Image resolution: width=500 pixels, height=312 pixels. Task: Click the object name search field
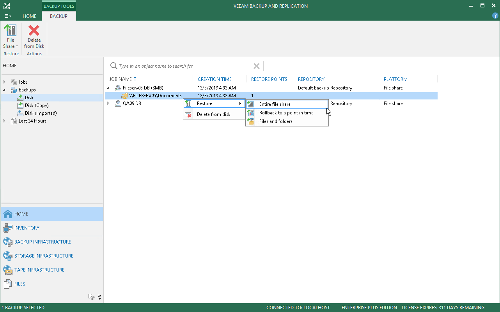[x=186, y=66]
